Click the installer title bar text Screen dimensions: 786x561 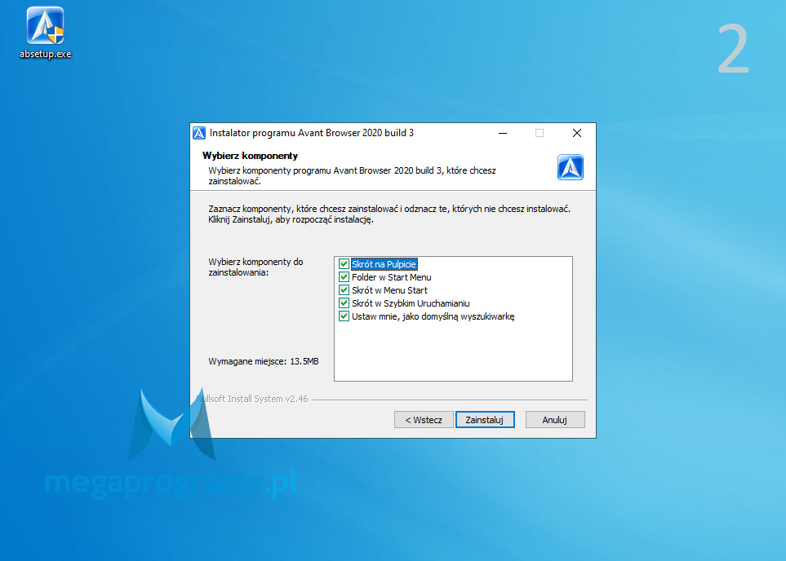(x=312, y=133)
